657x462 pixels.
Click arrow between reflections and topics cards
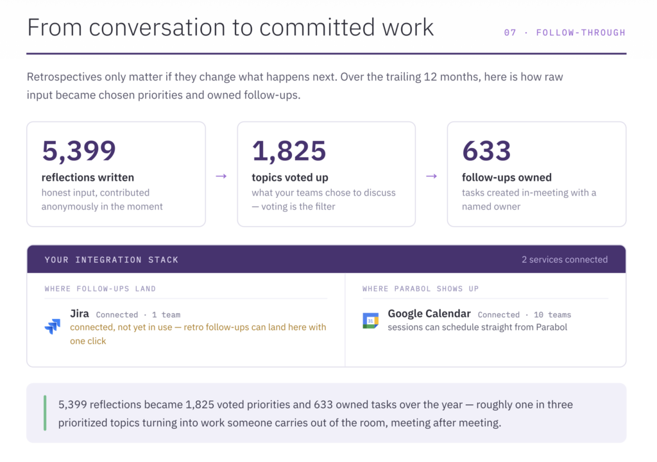(x=221, y=176)
